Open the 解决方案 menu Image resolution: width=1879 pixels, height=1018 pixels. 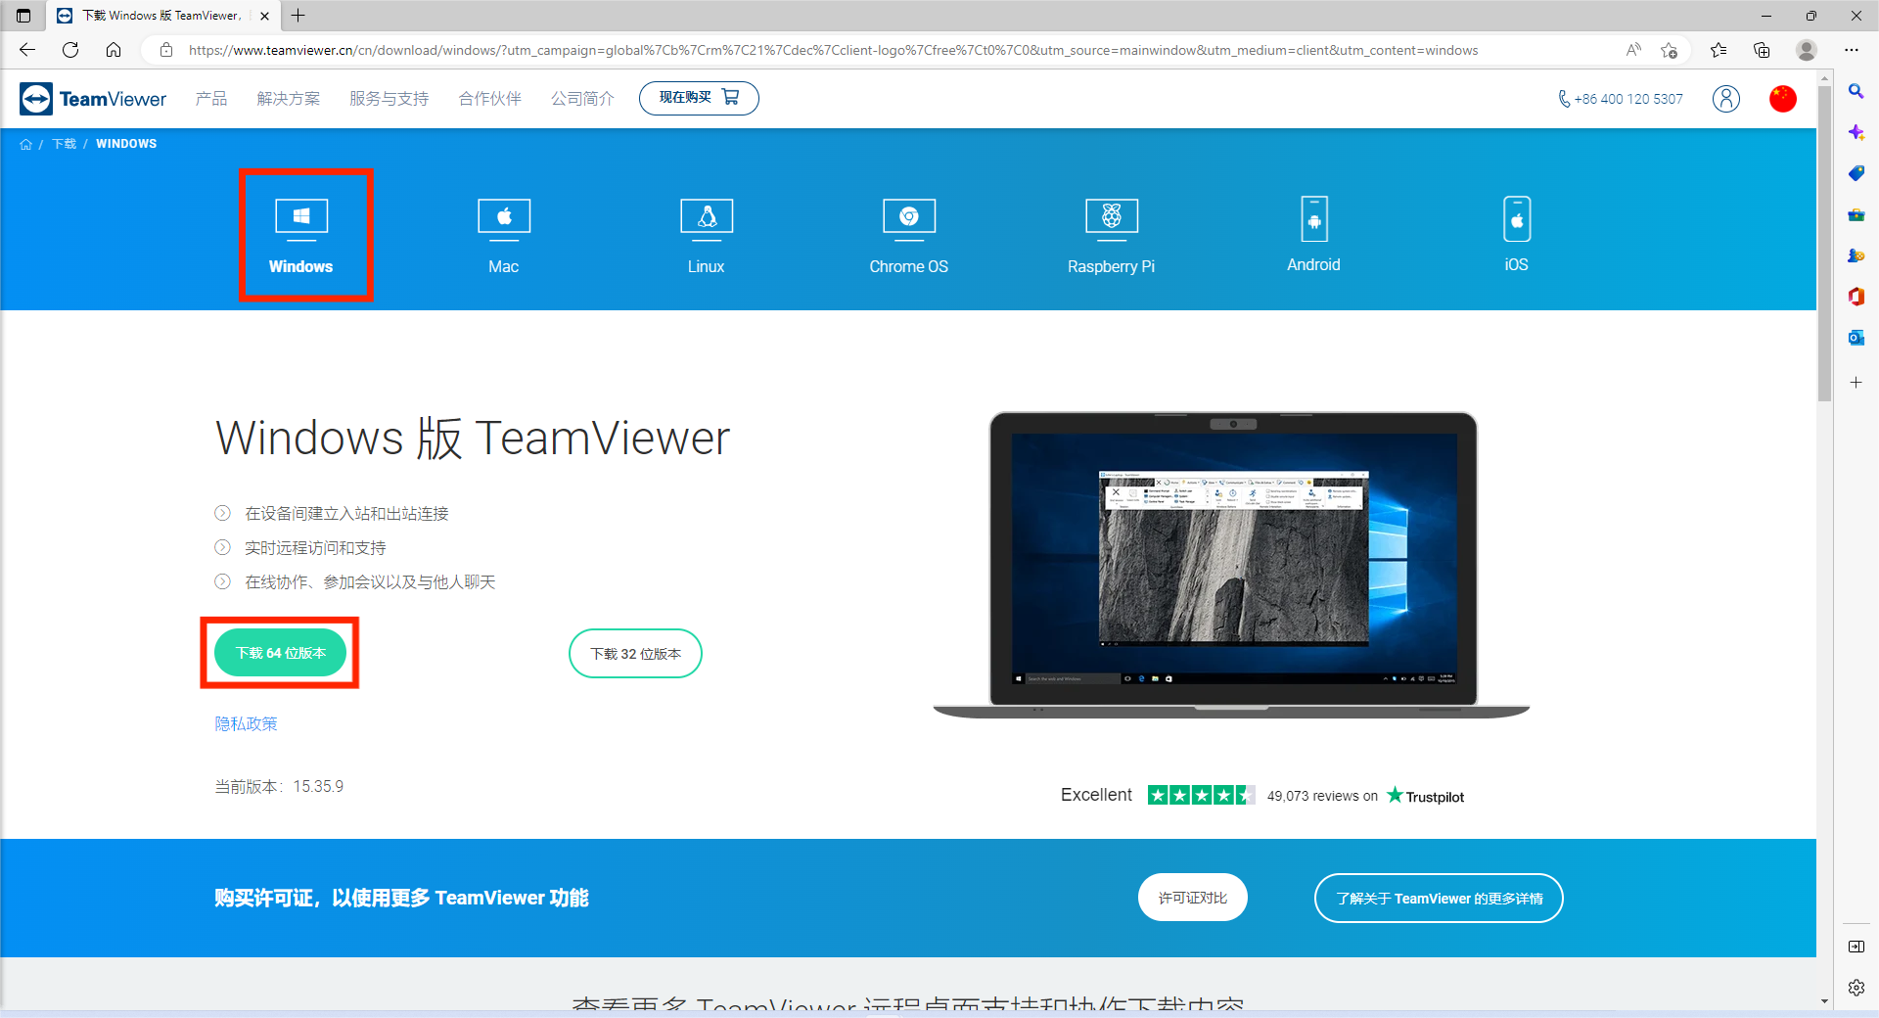(x=289, y=99)
